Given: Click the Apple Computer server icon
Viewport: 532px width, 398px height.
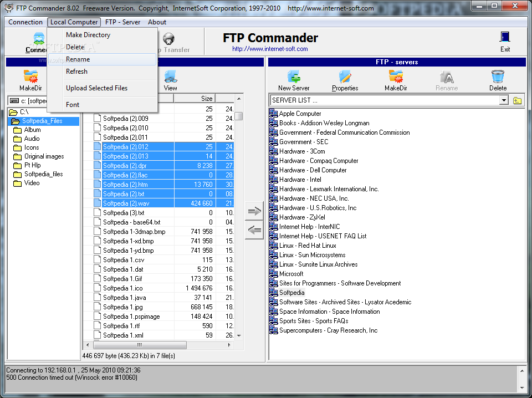Looking at the screenshot, I should coord(273,113).
